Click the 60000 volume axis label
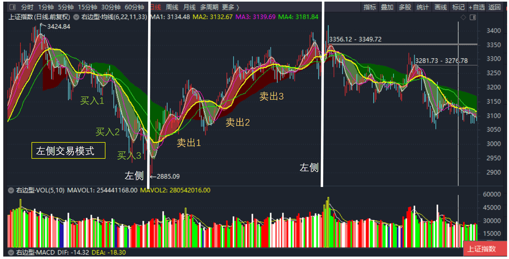The height and width of the screenshot is (259, 509). click(x=492, y=194)
